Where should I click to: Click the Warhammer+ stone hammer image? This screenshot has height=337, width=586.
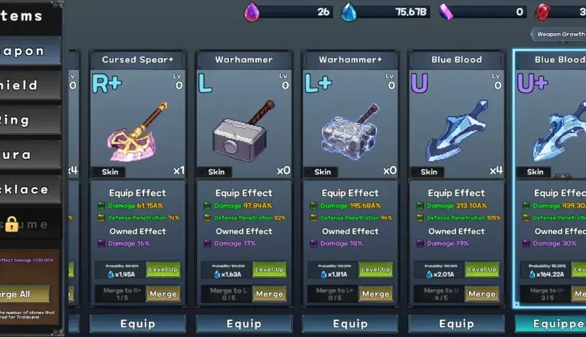(350, 131)
